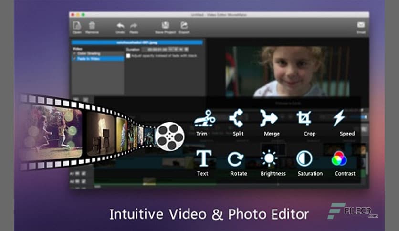Click the Speed lightning bolt icon
The height and width of the screenshot is (231, 399).
pyautogui.click(x=339, y=118)
